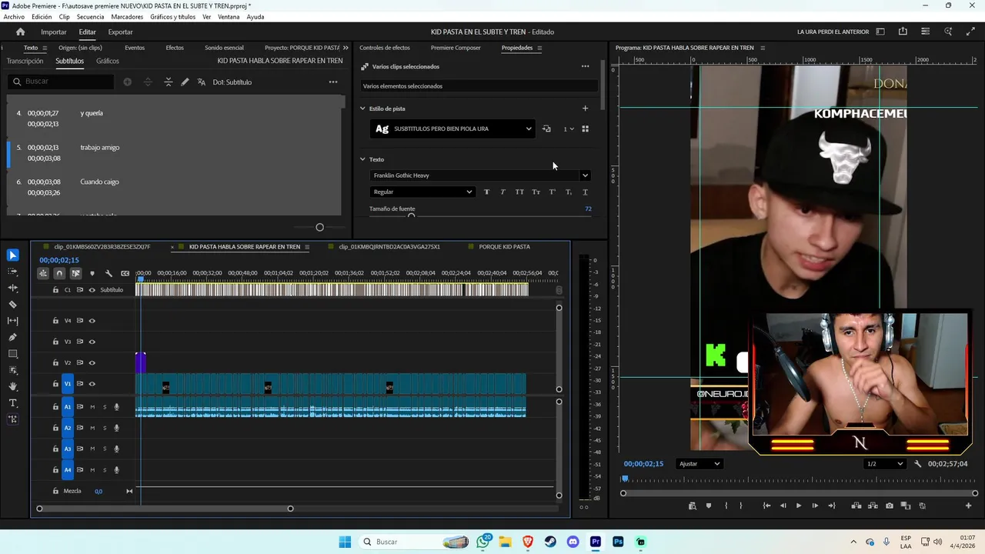Image resolution: width=985 pixels, height=554 pixels.
Task: Toggle visibility of track V1
Action: [92, 384]
